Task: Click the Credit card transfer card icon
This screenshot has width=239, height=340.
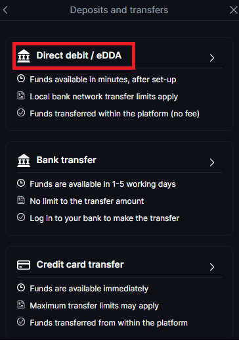Action: coord(24,265)
